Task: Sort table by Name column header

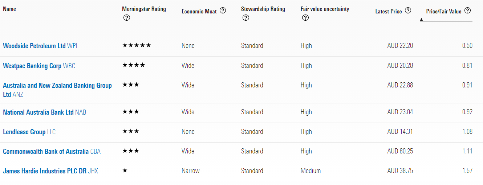Action: [9, 9]
